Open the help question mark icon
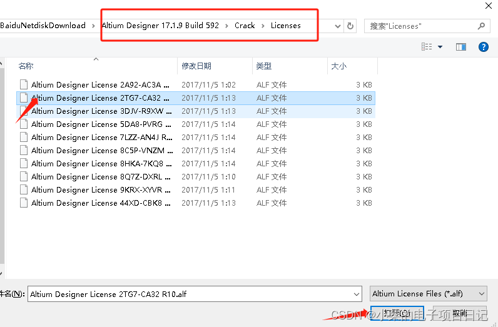 (483, 47)
